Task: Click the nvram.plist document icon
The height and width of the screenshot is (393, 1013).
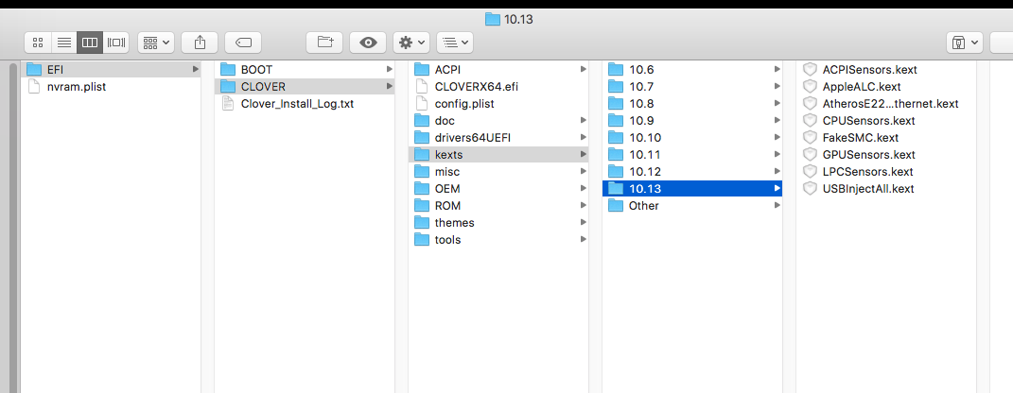Action: click(34, 87)
